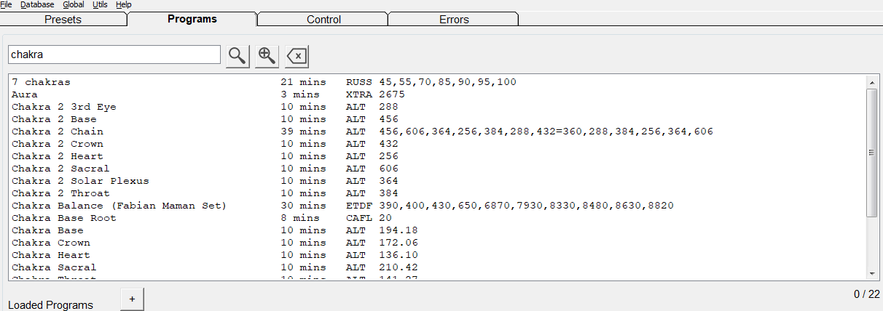Image resolution: width=883 pixels, height=311 pixels.
Task: Select Chakra Balance (Fabian Maman Set) entry
Action: (119, 206)
